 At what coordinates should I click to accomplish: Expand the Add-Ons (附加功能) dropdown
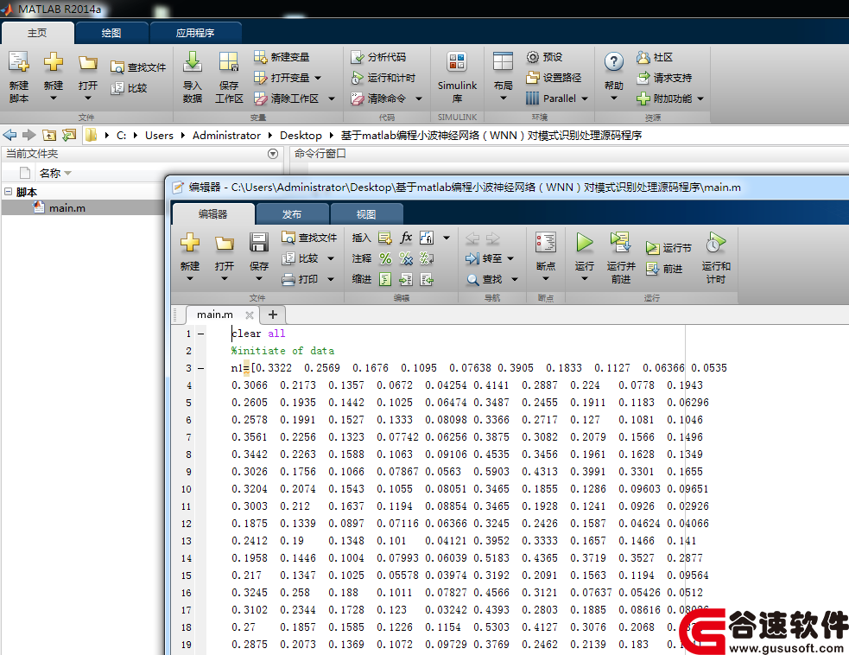pyautogui.click(x=700, y=99)
